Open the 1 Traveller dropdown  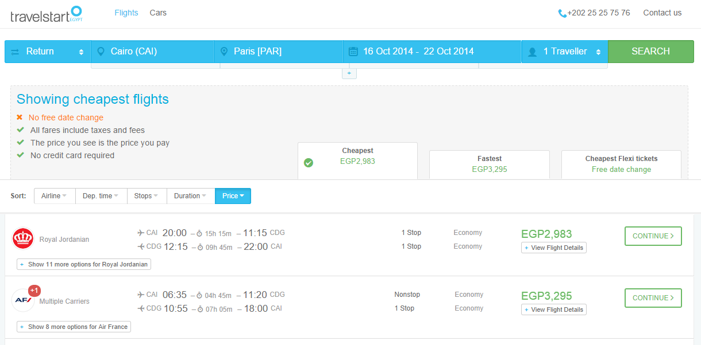pos(565,52)
